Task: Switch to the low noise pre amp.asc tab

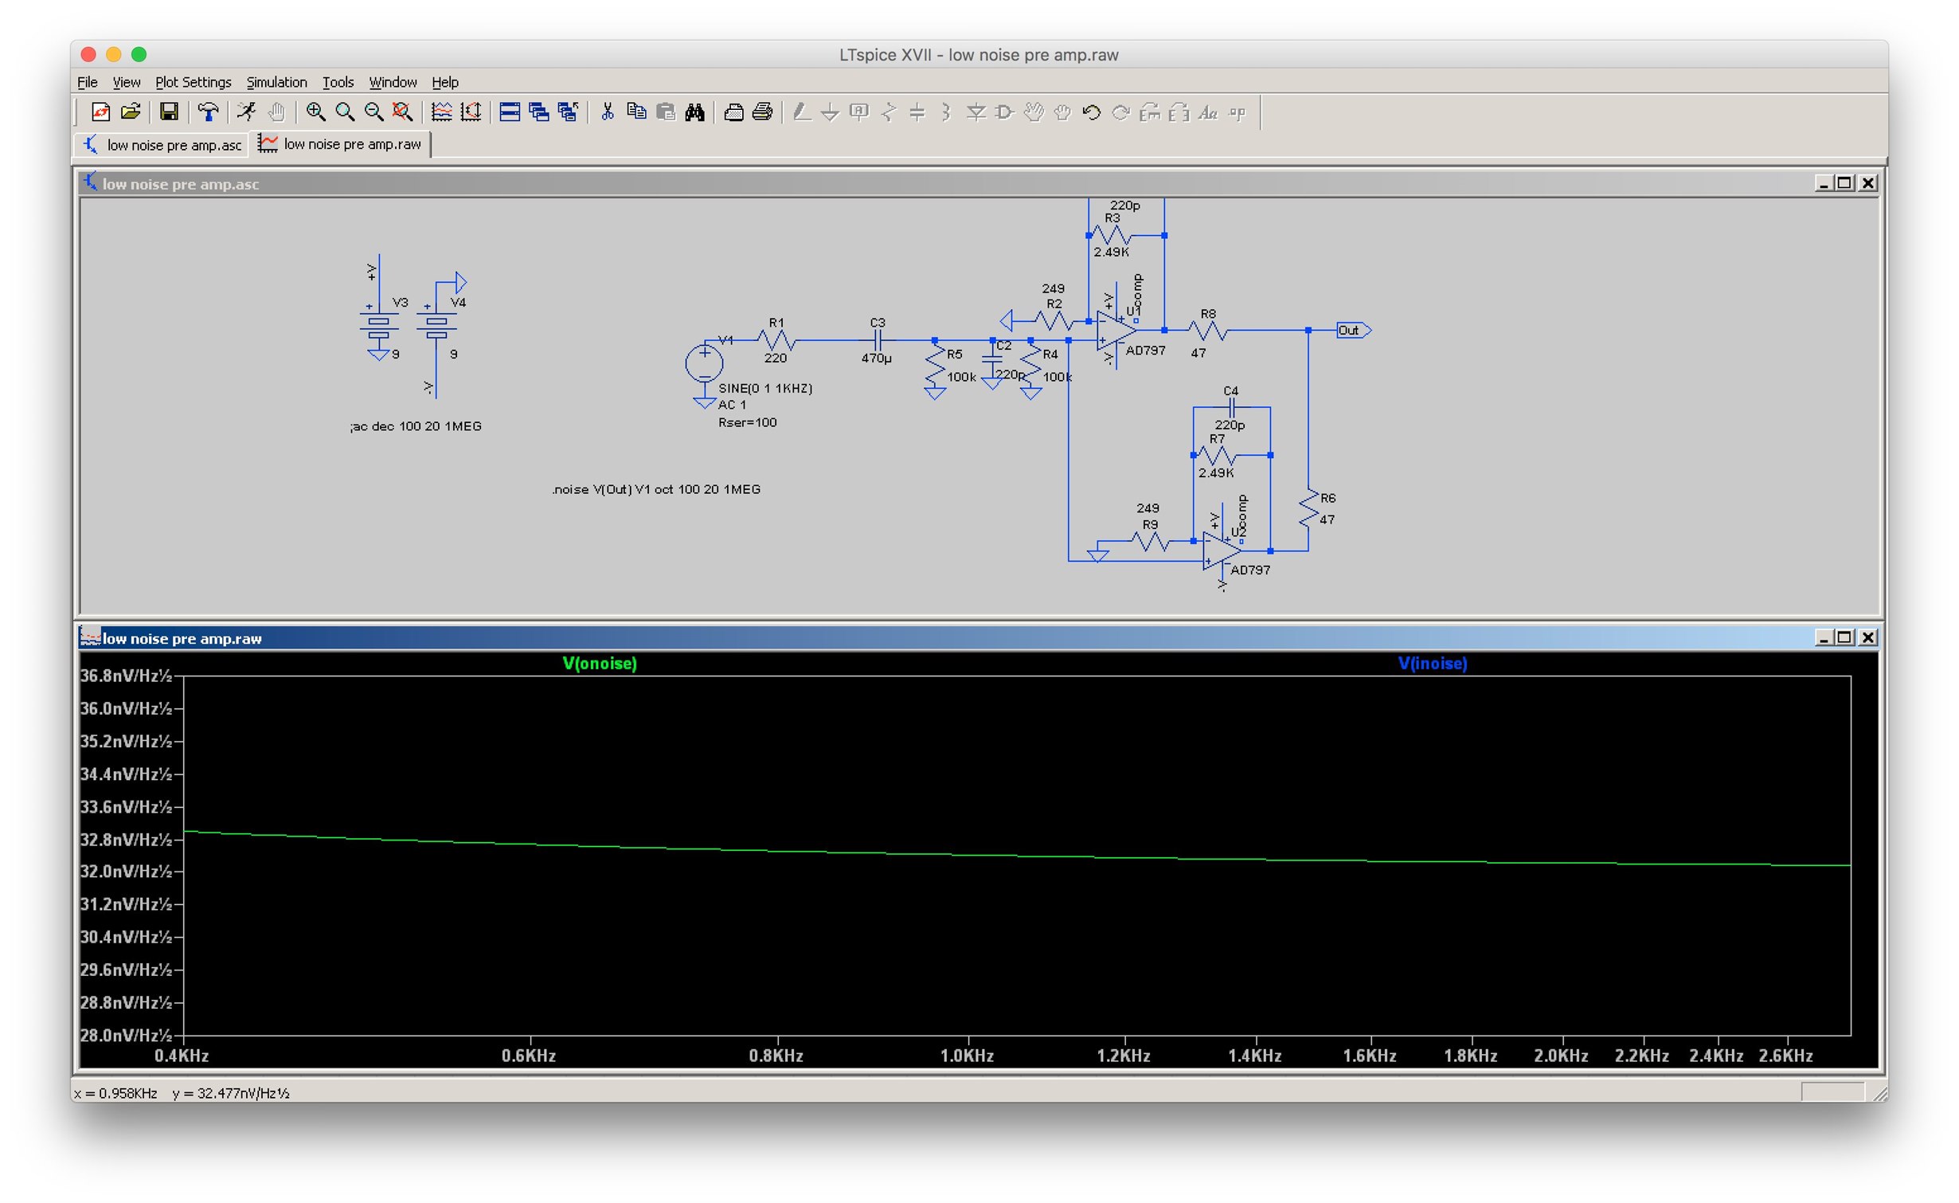Action: (x=162, y=145)
